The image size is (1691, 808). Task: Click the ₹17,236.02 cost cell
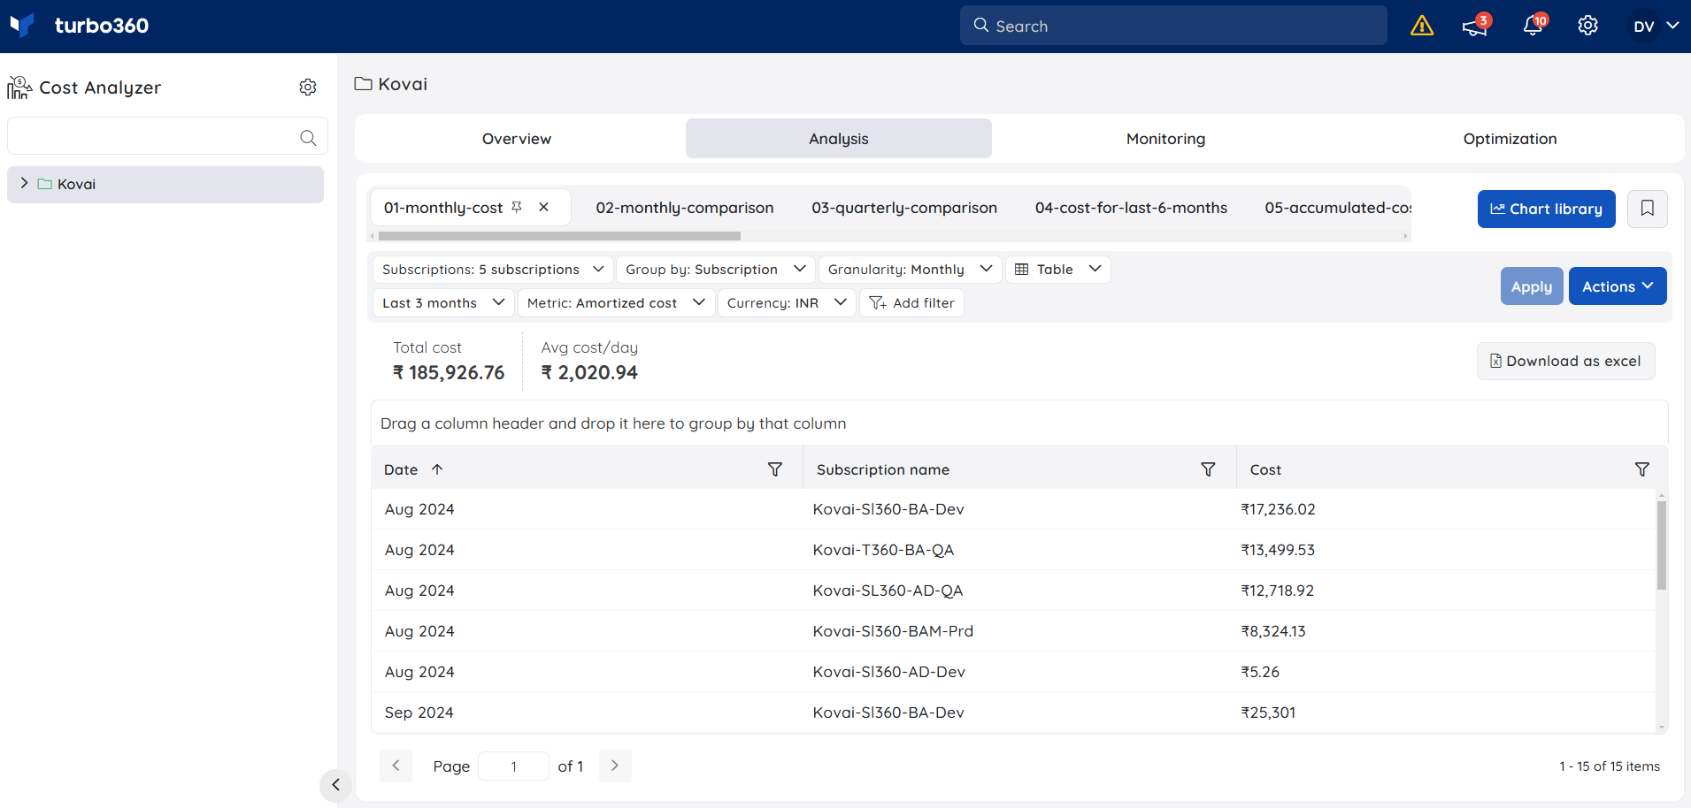point(1278,509)
